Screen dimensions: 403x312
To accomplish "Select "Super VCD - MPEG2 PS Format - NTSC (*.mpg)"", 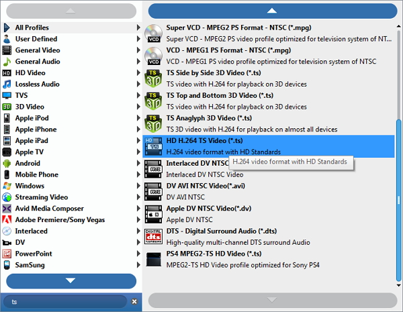I will 238,28.
